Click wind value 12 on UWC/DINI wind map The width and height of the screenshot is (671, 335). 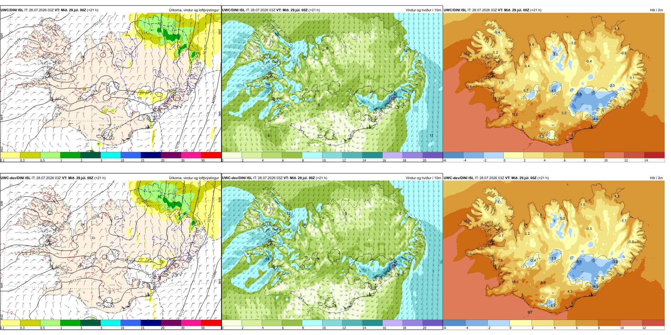click(x=405, y=50)
